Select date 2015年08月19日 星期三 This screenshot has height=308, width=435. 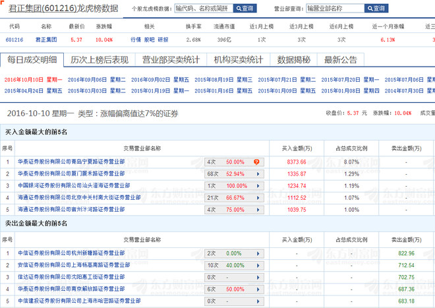click(223, 80)
